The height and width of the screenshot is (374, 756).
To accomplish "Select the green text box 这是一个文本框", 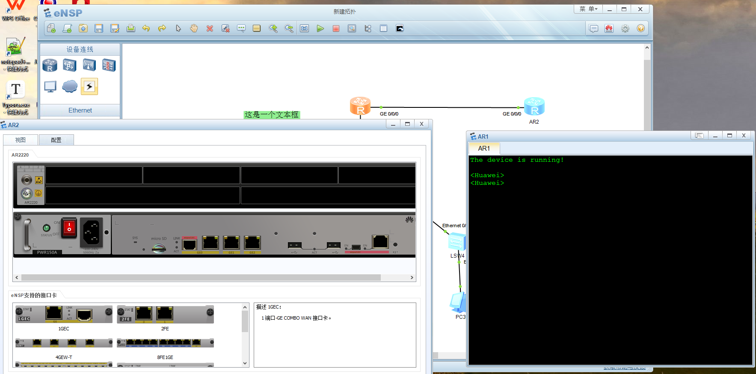I will tap(272, 115).
